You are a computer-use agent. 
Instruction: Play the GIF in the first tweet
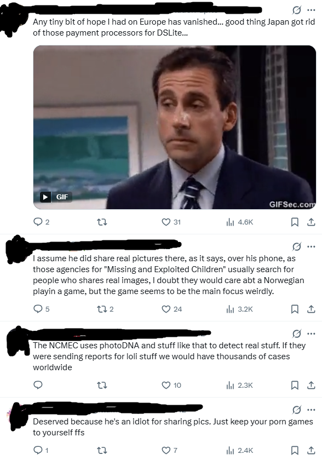tap(56, 197)
